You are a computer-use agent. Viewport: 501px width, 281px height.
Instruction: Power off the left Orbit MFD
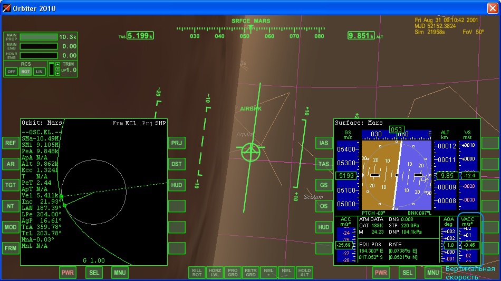click(x=68, y=273)
